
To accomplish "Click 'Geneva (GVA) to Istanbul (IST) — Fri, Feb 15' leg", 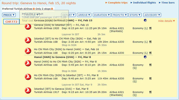I will click(61, 25).
